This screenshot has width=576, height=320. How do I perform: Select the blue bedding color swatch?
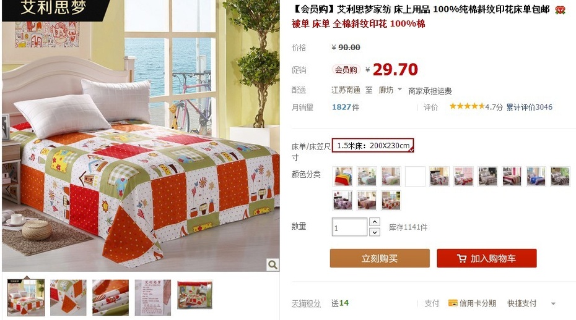[536, 176]
